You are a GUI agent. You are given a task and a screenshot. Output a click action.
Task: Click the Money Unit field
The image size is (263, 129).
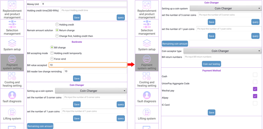click(x=84, y=4)
